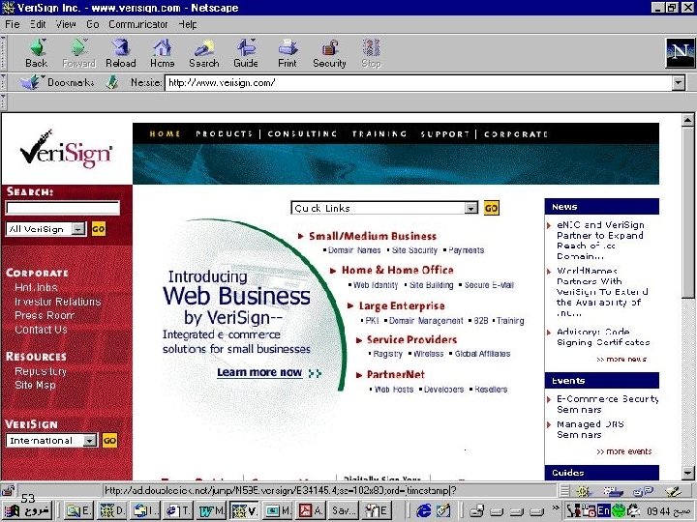Click the padlock security icon in status bar
Screen dimensions: 697x522
point(8,490)
